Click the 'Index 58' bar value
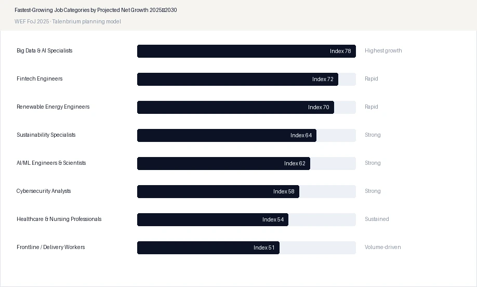This screenshot has height=287, width=477. [x=284, y=191]
